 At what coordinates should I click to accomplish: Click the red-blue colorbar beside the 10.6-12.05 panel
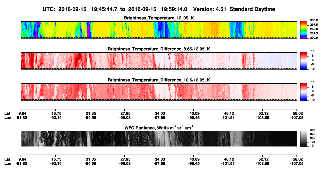303,92
